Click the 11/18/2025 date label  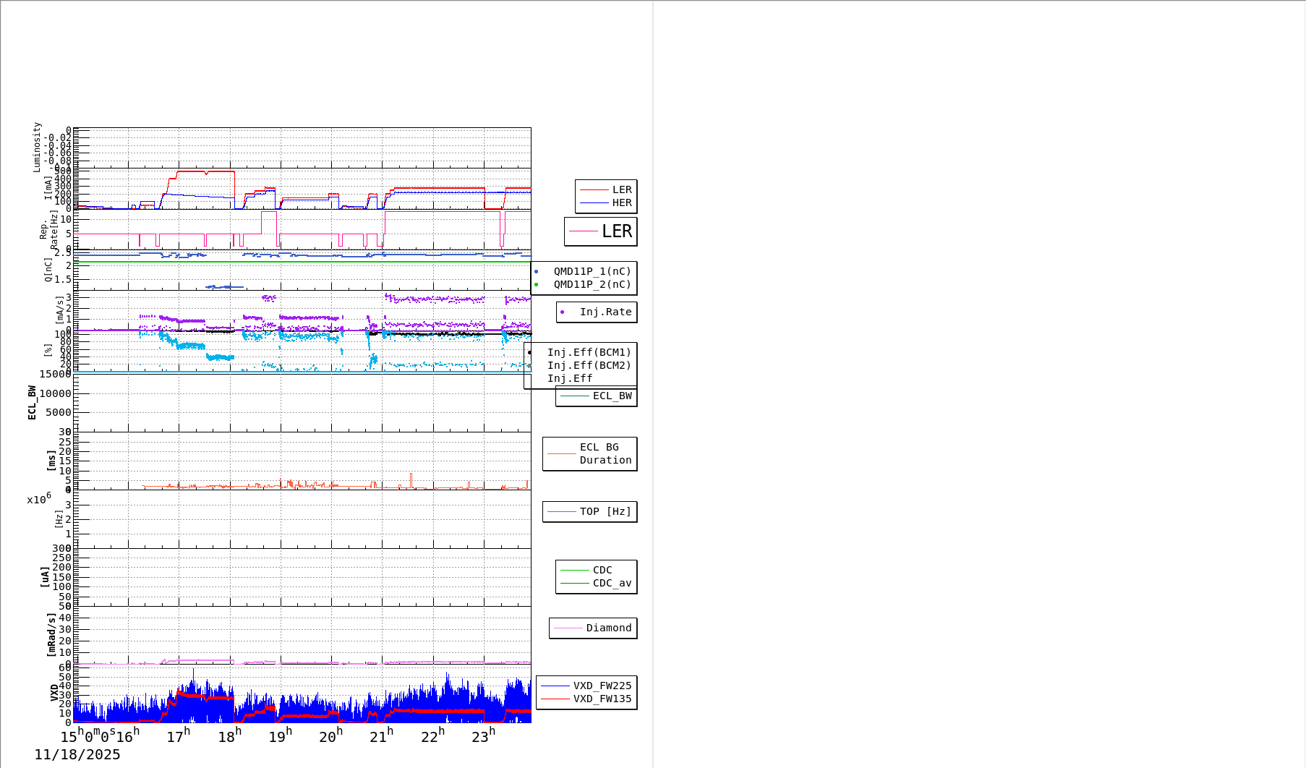tap(77, 755)
